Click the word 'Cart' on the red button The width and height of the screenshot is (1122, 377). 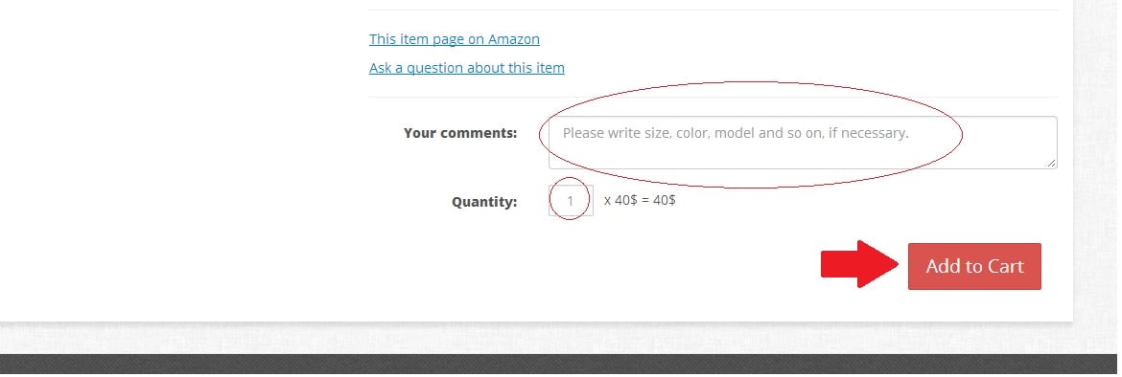point(1005,266)
